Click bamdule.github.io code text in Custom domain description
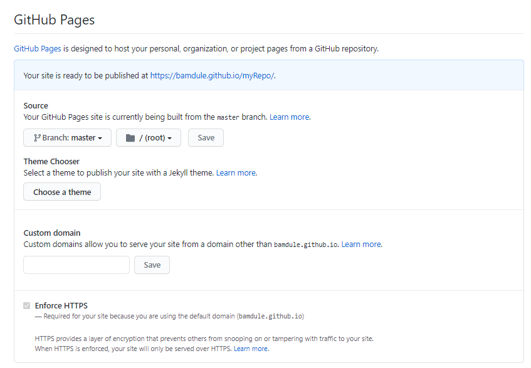The height and width of the screenshot is (368, 531). pos(305,244)
